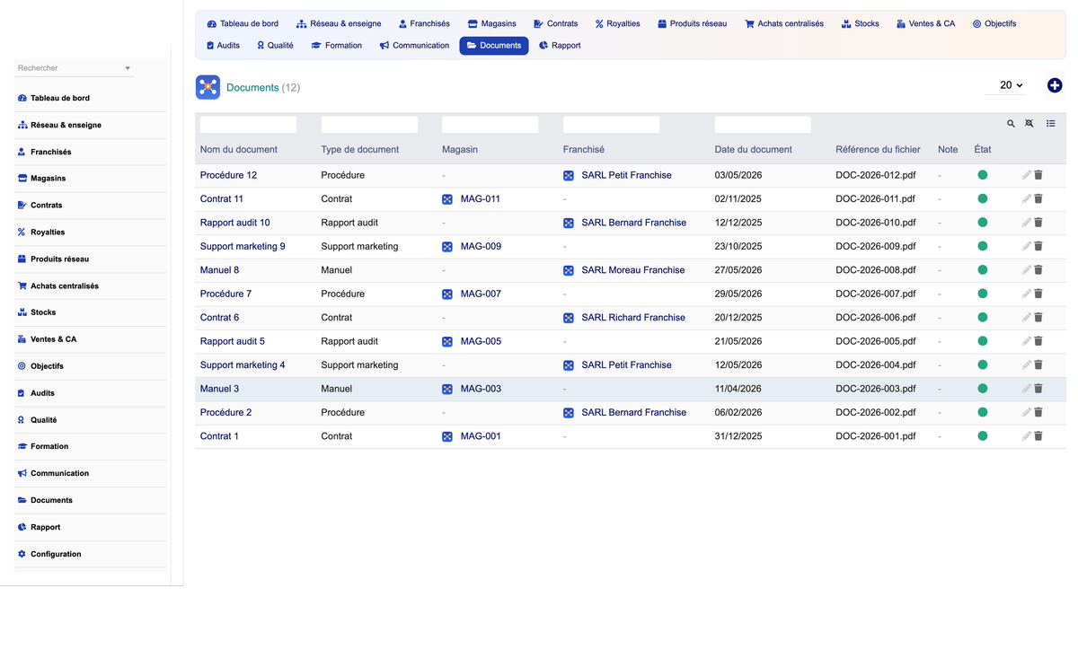Select the Ventes & CA top tab
Image resolution: width=1078 pixels, height=667 pixels.
[926, 23]
